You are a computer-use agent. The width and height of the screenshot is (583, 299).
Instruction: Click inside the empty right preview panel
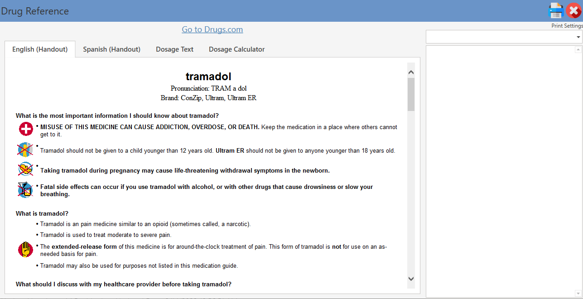(x=501, y=171)
